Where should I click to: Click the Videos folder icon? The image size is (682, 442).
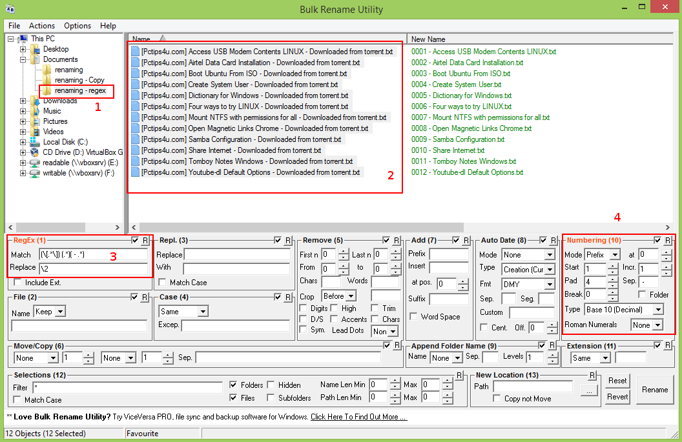[35, 132]
